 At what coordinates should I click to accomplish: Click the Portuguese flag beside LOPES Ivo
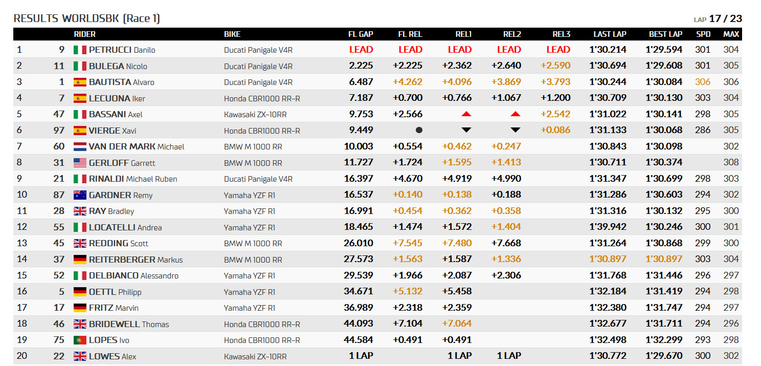pyautogui.click(x=80, y=340)
